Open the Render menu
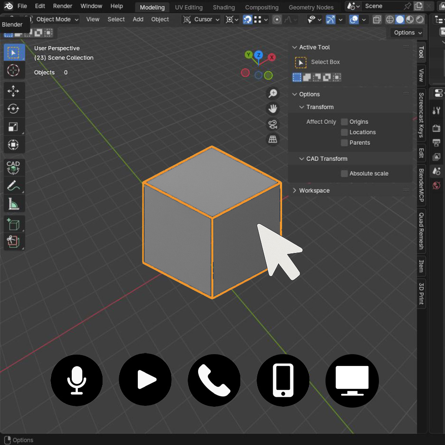 pyautogui.click(x=63, y=6)
